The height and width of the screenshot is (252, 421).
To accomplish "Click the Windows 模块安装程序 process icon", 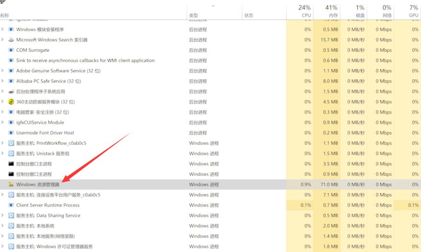I will (11, 29).
